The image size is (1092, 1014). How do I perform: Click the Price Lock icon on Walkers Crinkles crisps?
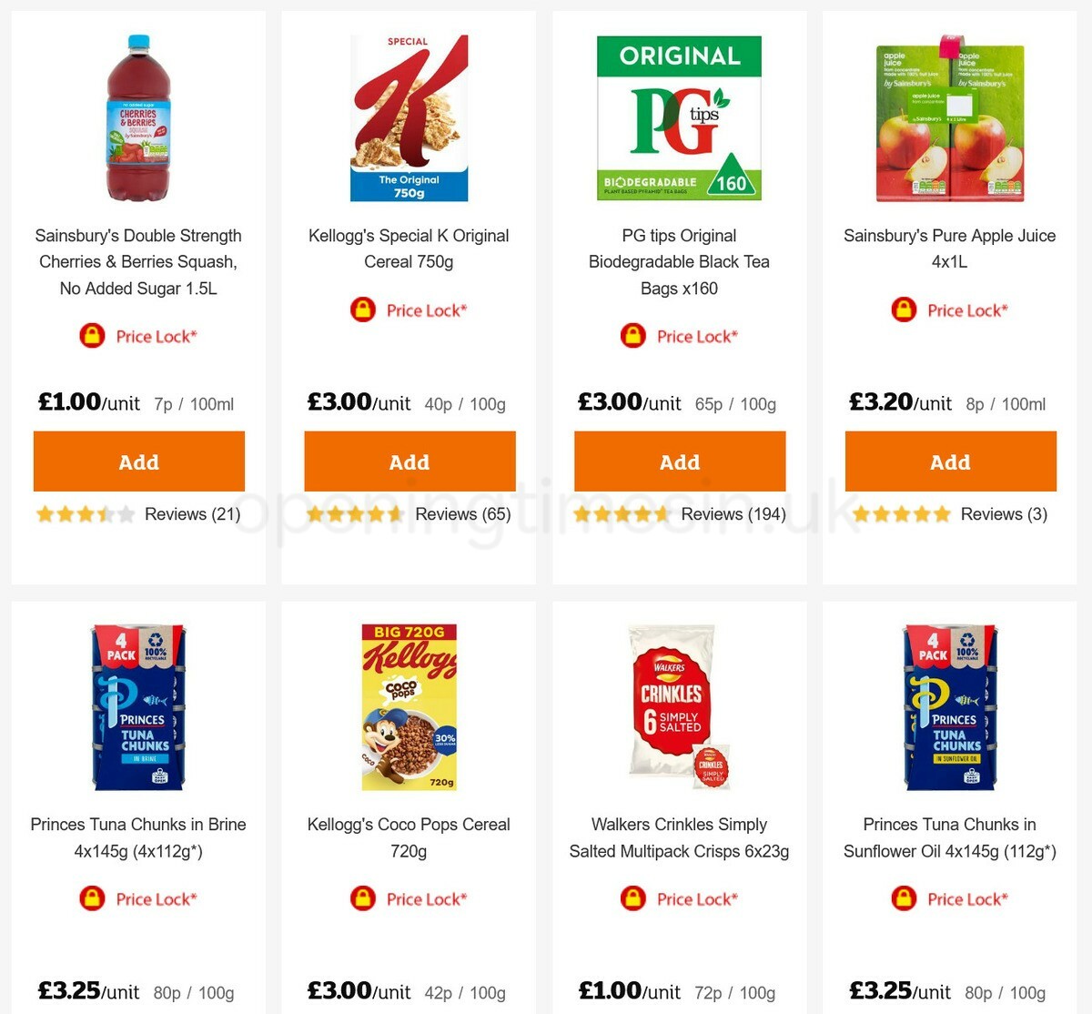tap(633, 898)
